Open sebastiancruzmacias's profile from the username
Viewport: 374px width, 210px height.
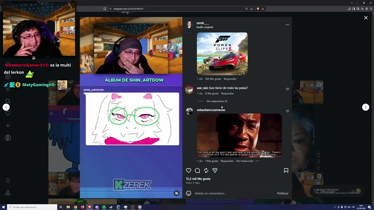[x=211, y=110]
